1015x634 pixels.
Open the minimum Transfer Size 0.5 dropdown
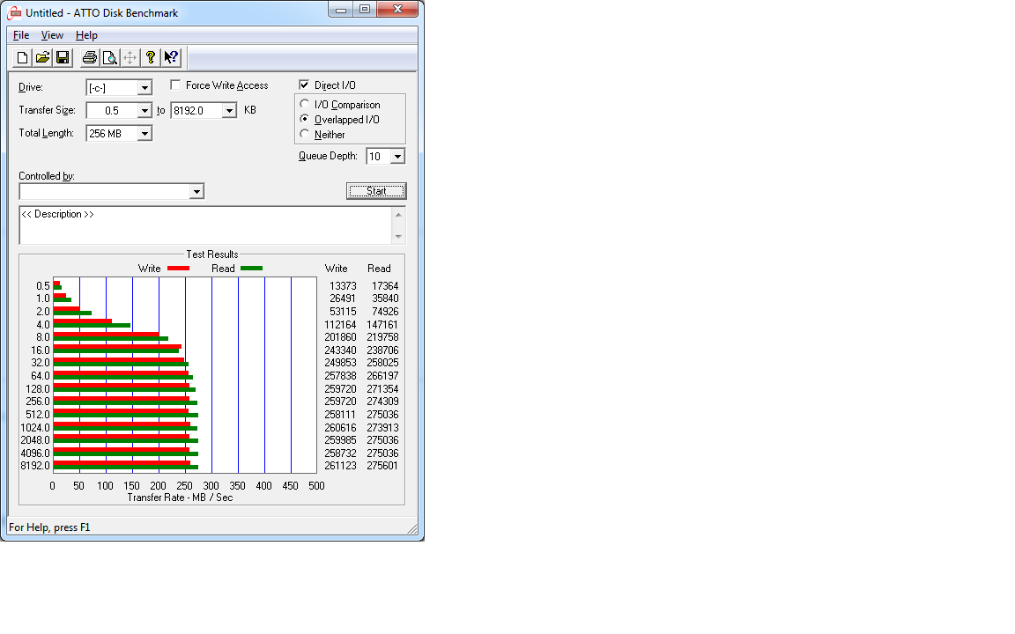pyautogui.click(x=144, y=111)
